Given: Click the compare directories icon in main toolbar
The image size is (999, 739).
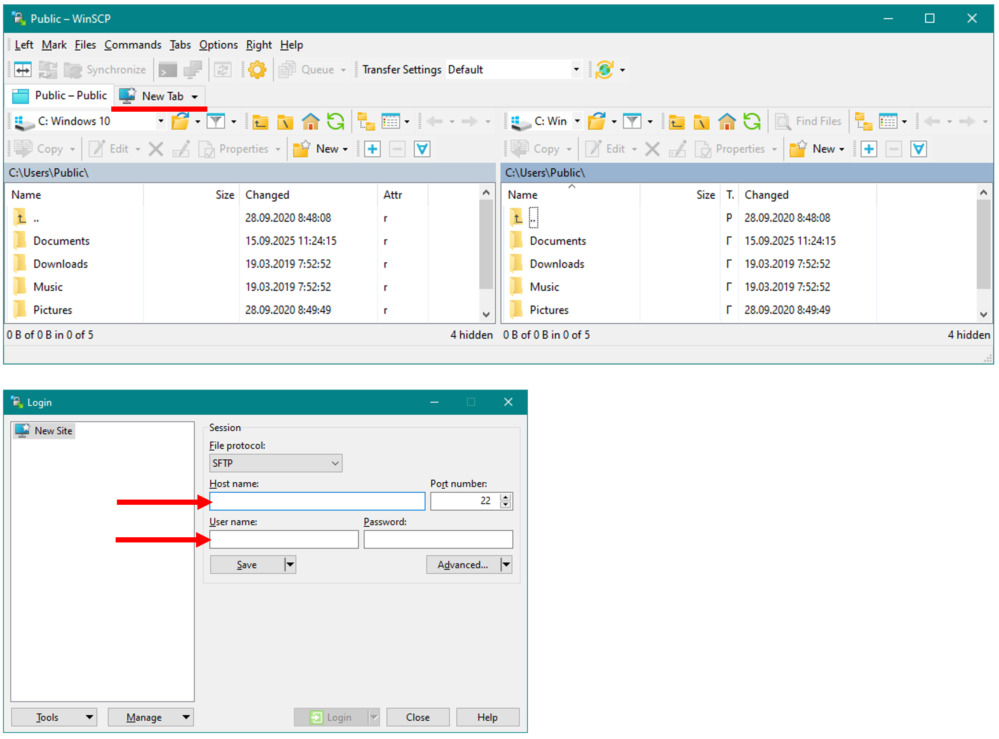Looking at the screenshot, I should 23,70.
